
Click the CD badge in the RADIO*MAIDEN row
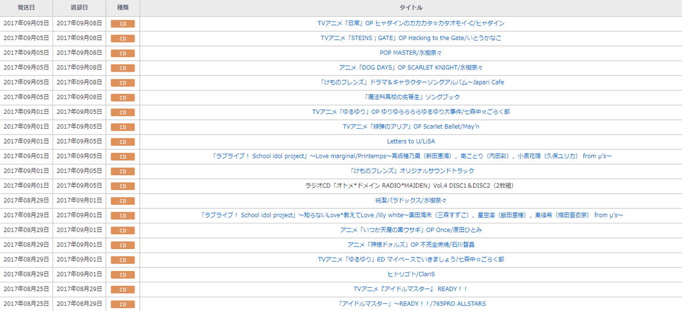click(122, 186)
